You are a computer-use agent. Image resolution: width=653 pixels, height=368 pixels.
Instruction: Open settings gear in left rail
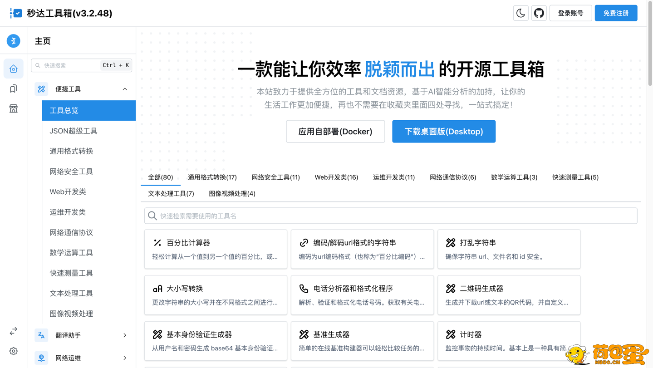coord(14,351)
